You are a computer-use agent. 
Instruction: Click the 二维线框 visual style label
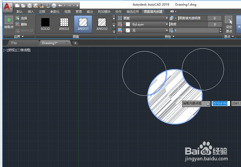click(23, 50)
